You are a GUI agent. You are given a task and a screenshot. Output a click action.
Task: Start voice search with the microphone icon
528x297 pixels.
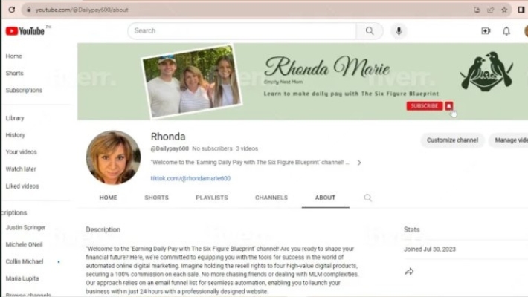(x=399, y=30)
